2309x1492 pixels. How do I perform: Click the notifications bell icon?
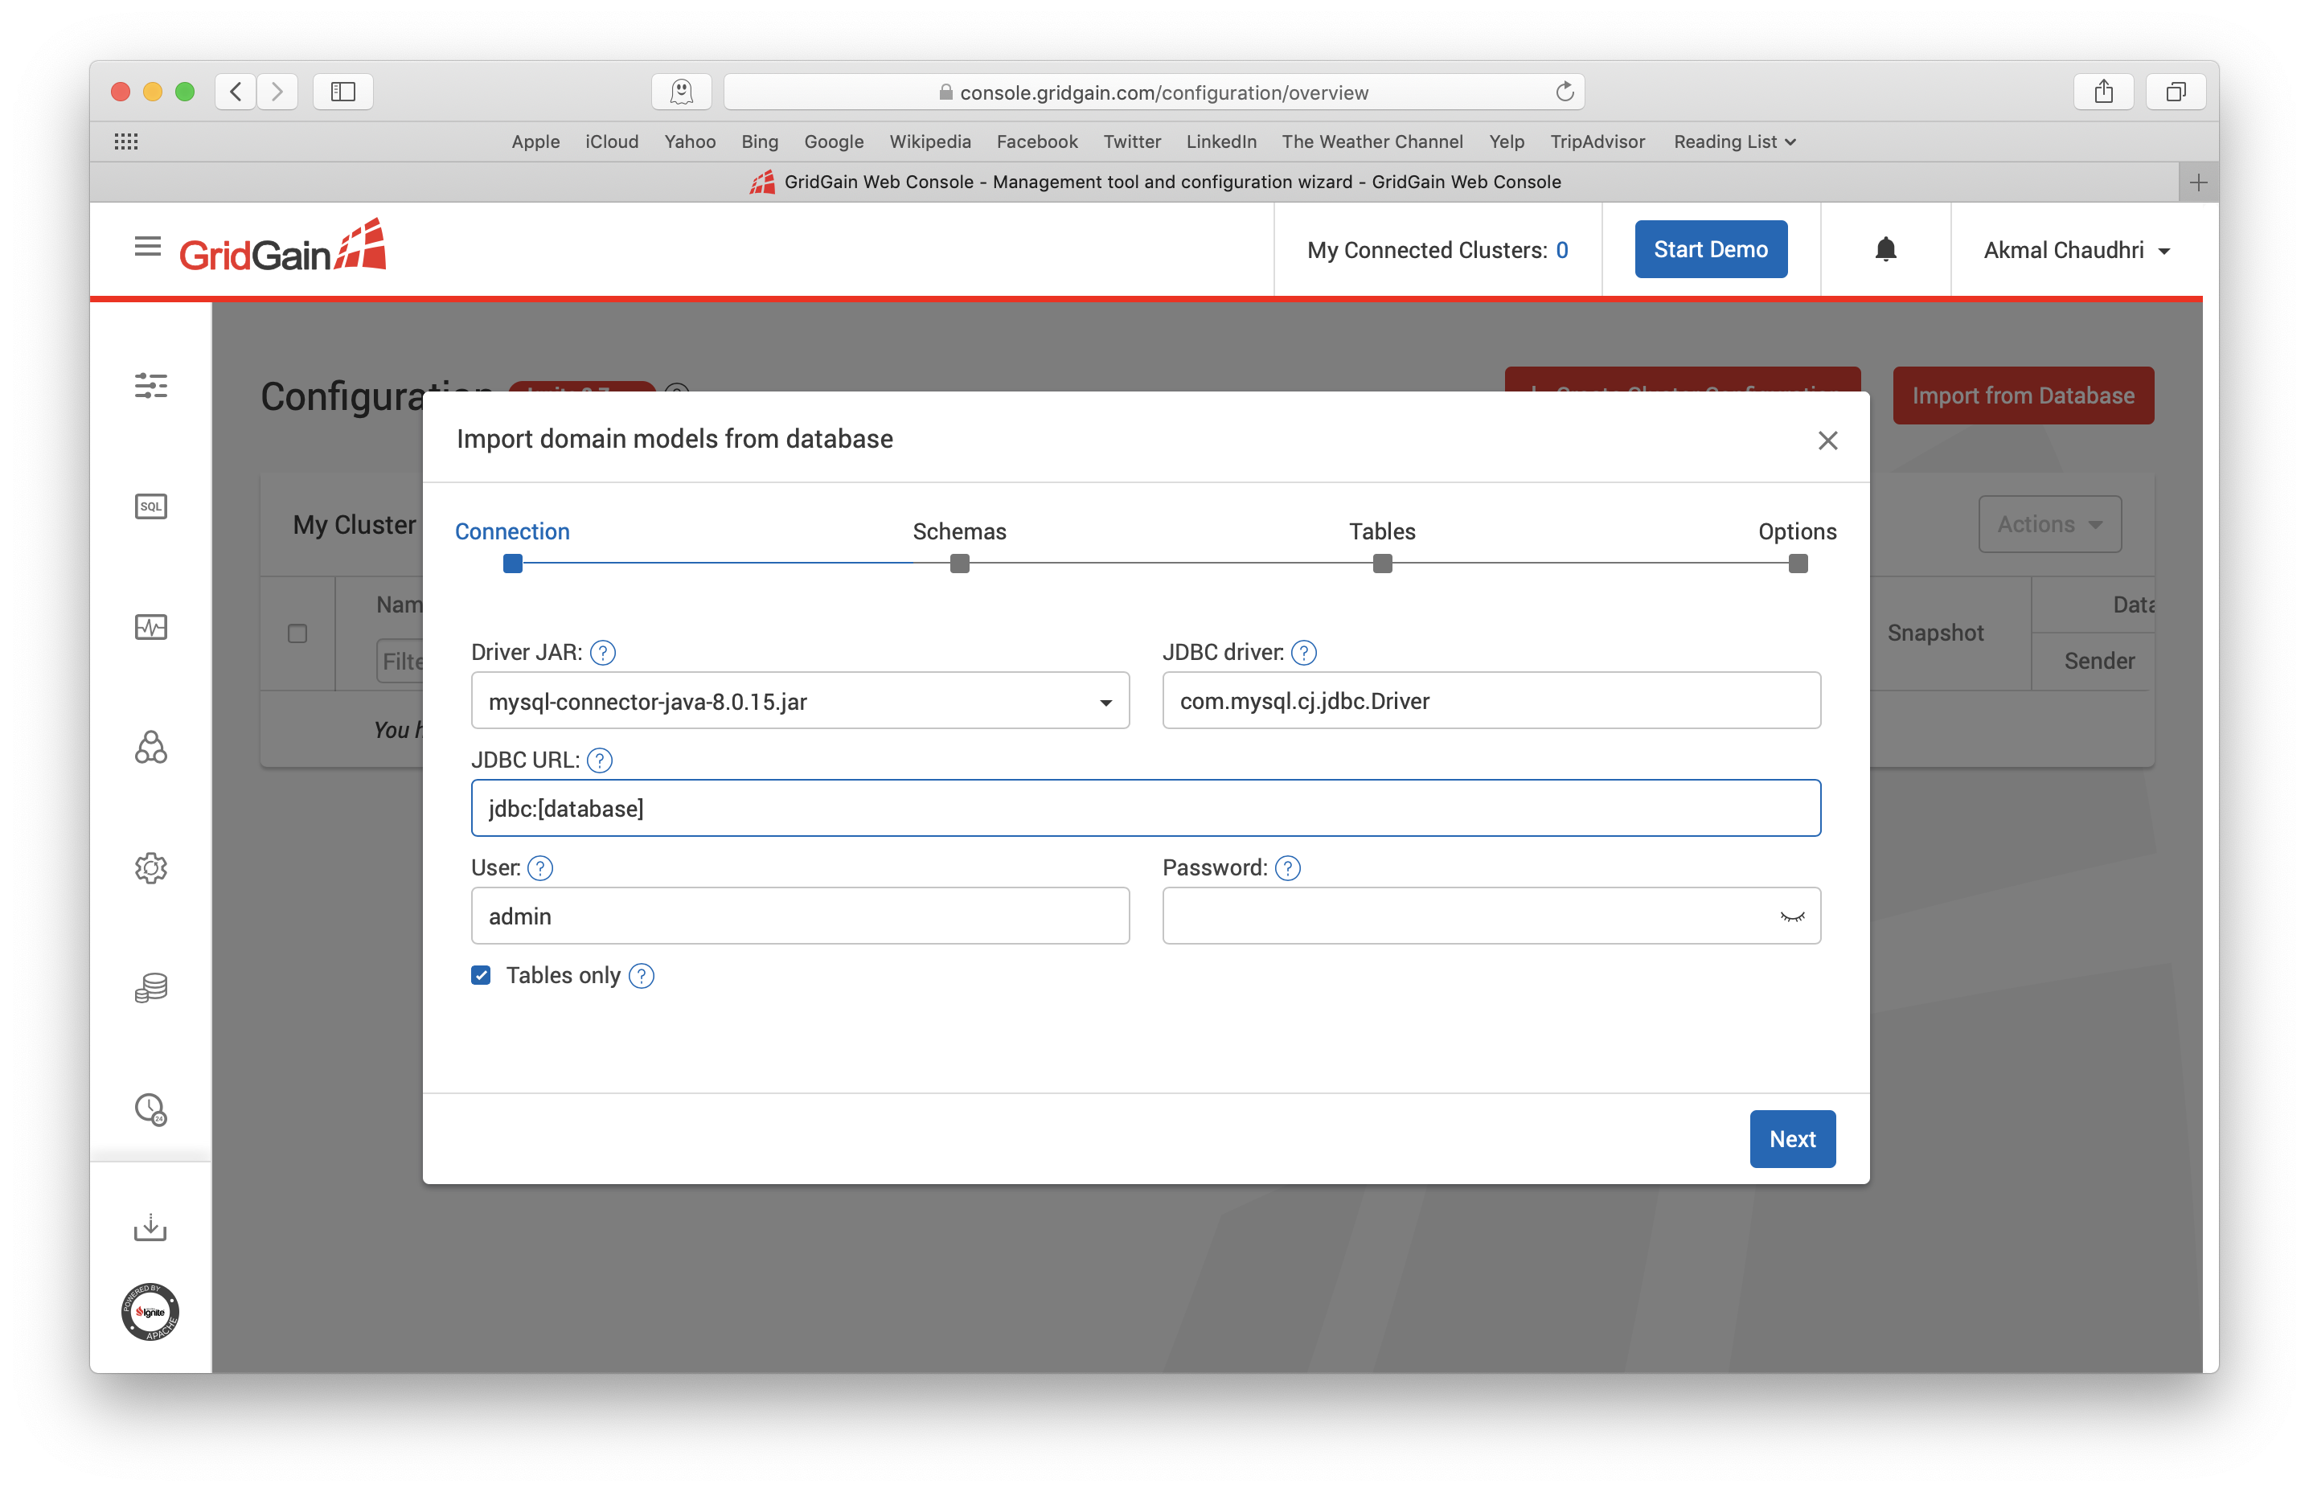coord(1885,249)
